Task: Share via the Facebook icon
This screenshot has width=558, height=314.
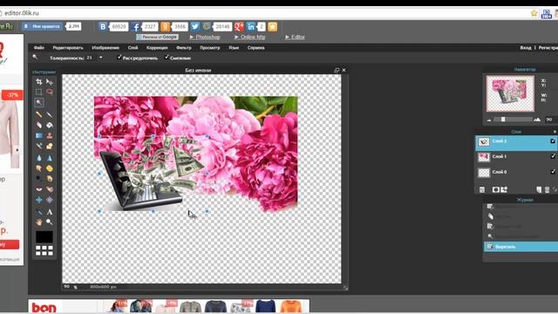Action: pos(135,27)
